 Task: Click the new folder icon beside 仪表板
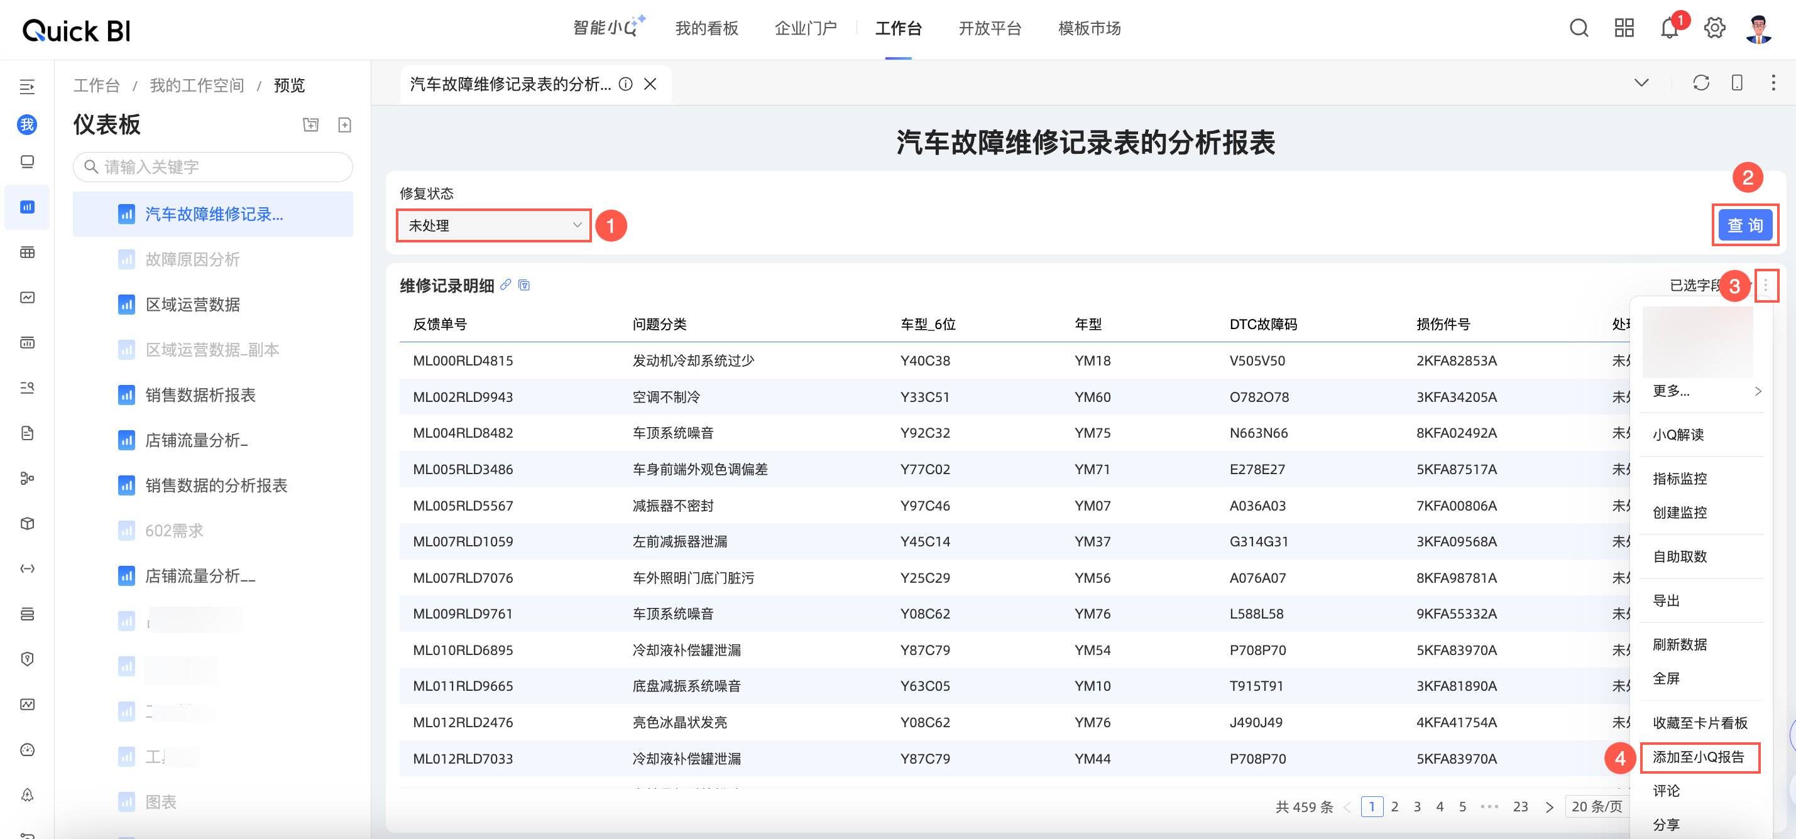(310, 125)
